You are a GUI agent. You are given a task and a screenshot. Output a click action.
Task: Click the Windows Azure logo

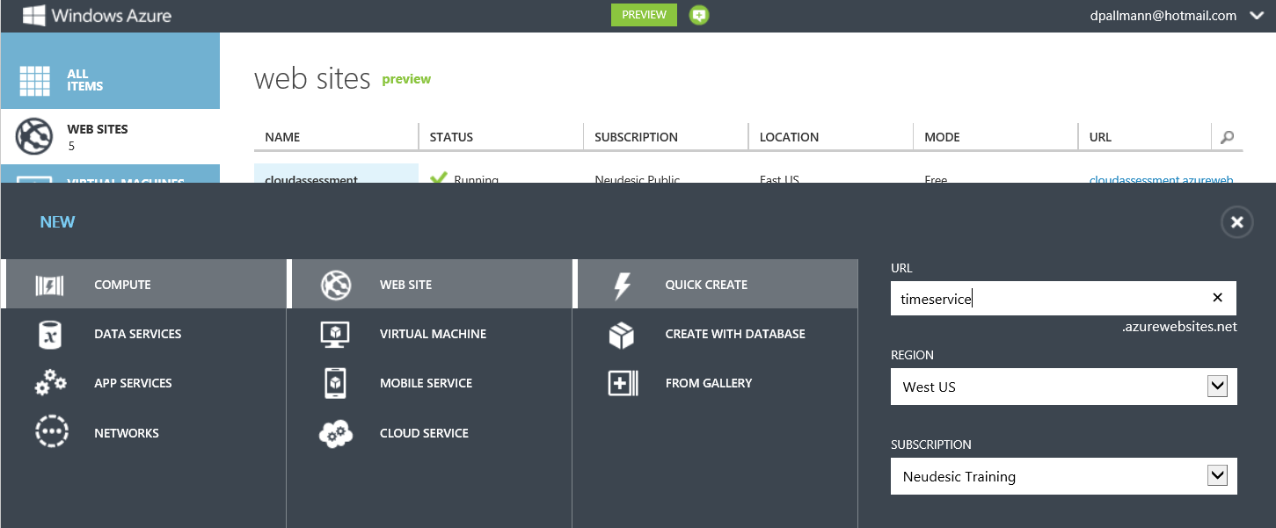(x=97, y=15)
